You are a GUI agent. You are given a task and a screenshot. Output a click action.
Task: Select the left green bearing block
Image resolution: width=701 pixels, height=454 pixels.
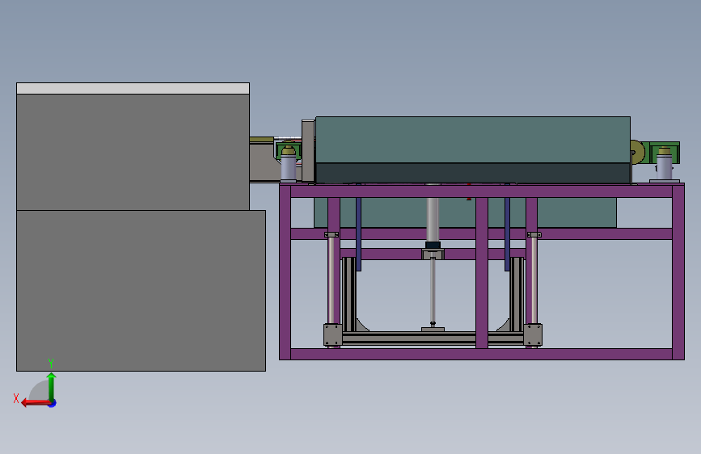(x=289, y=149)
